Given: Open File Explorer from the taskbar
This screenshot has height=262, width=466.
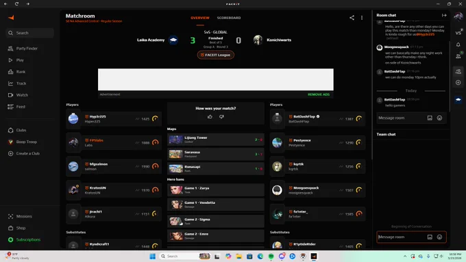Looking at the screenshot, I should click(239, 257).
